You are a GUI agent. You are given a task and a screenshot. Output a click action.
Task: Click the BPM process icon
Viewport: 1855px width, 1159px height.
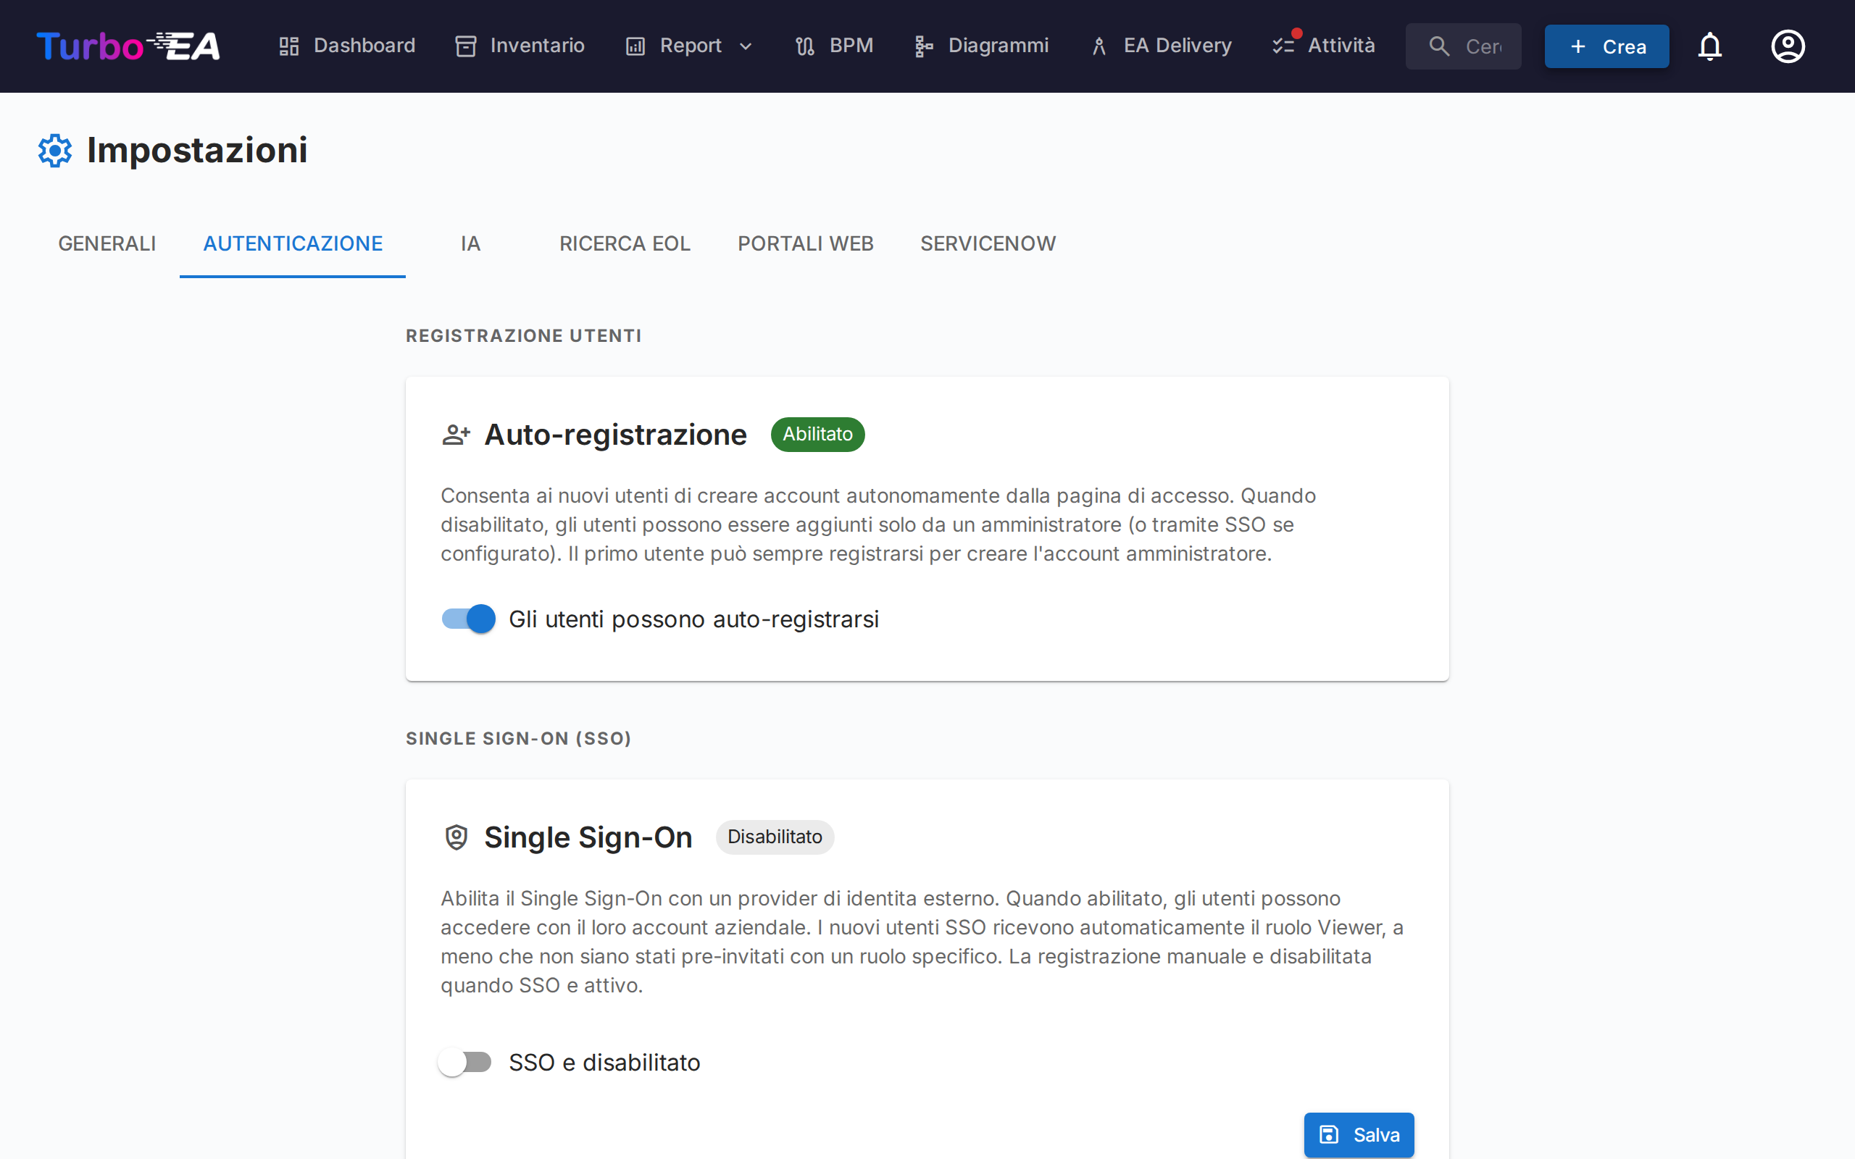[805, 46]
